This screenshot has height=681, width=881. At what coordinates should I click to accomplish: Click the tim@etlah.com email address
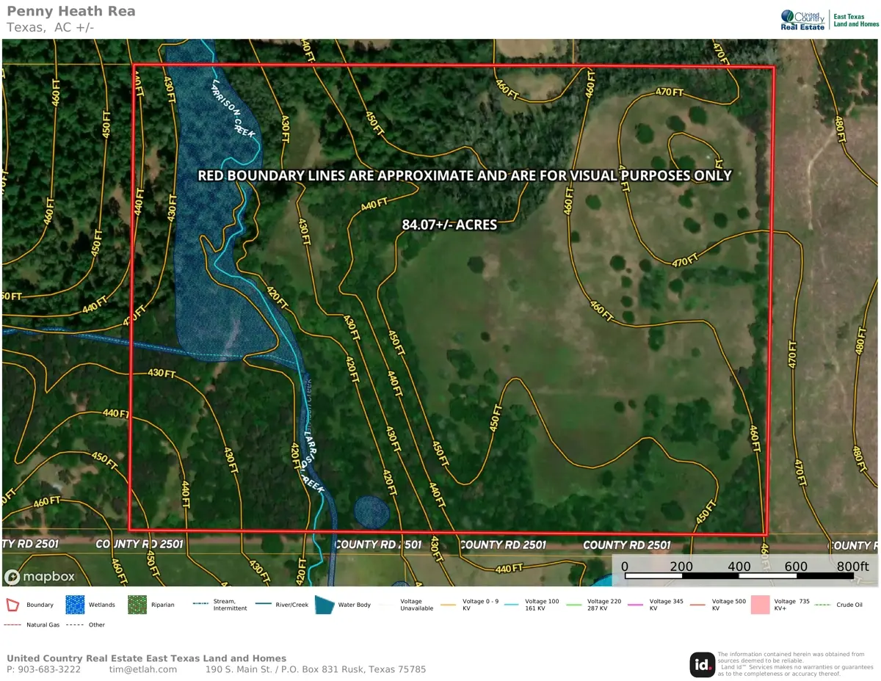[x=143, y=669]
